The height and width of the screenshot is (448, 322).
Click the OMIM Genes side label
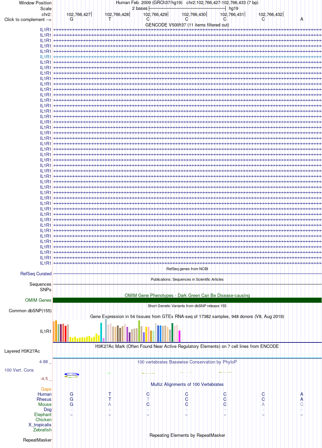[x=38, y=300]
